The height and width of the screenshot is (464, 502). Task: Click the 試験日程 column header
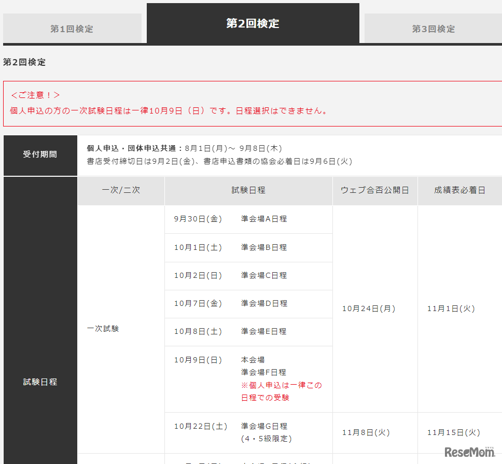248,191
